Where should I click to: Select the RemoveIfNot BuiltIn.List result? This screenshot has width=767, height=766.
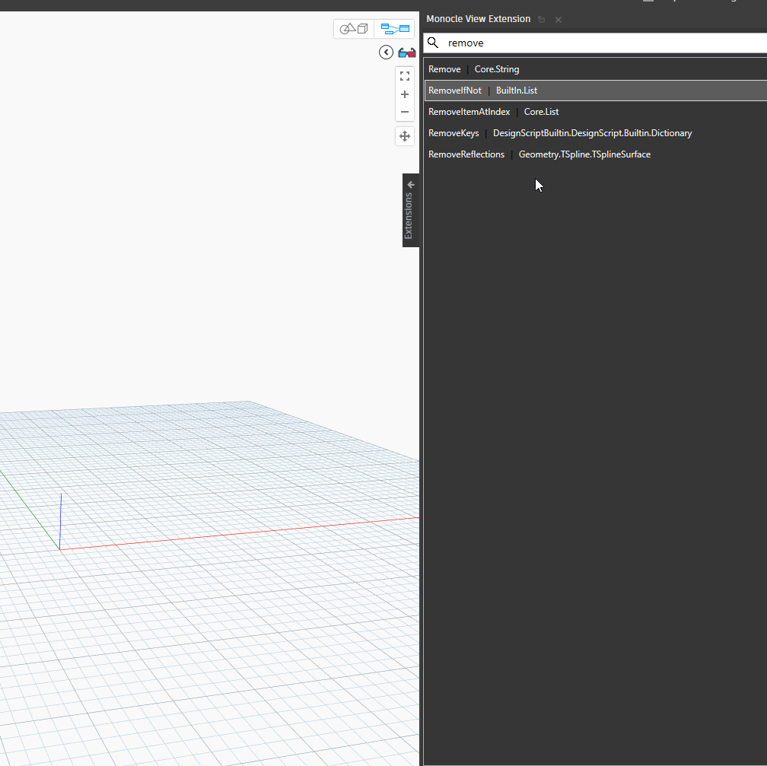pyautogui.click(x=595, y=91)
